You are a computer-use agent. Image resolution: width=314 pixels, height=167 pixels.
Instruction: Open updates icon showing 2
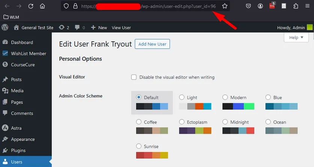(64, 27)
